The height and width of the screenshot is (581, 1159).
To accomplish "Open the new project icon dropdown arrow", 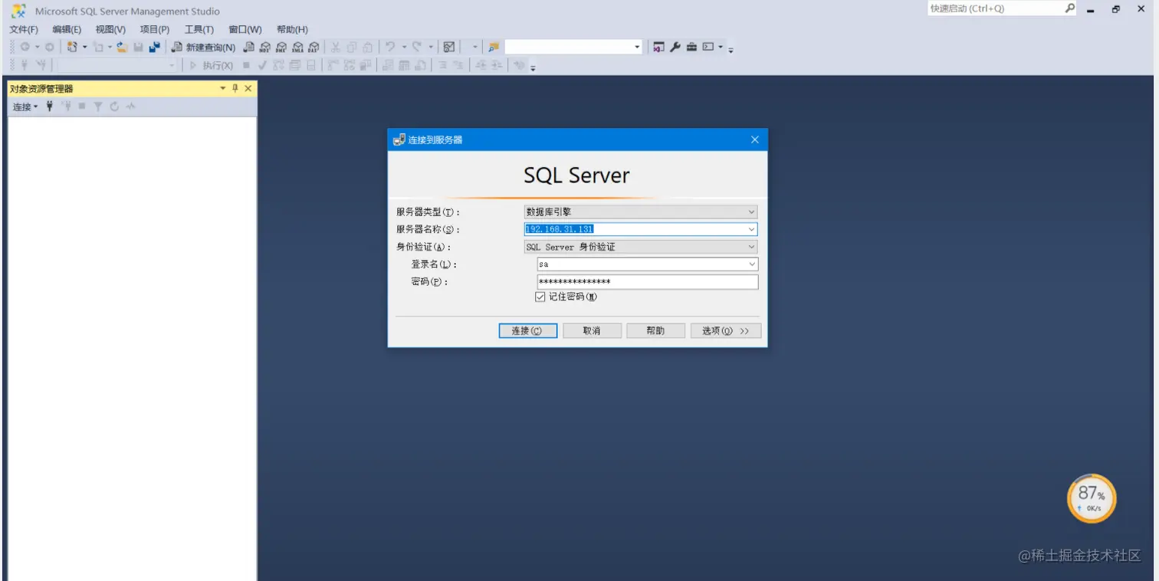I will [x=84, y=48].
